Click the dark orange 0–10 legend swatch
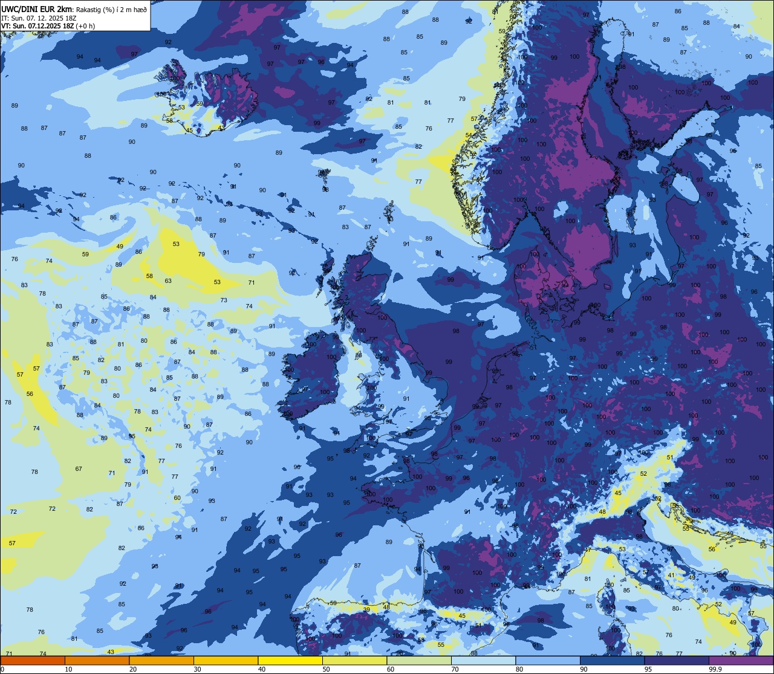The image size is (774, 674). (x=33, y=660)
